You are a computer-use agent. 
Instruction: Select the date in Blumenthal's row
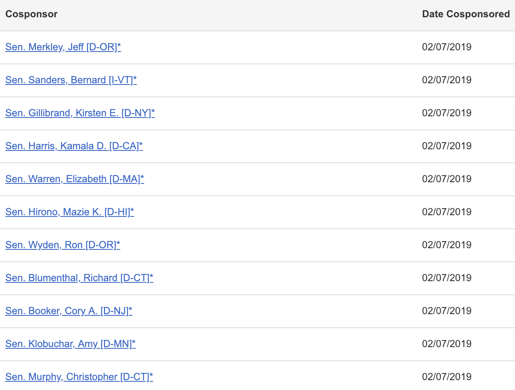[x=446, y=278]
